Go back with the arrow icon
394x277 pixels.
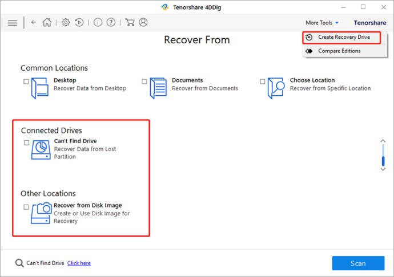(34, 22)
